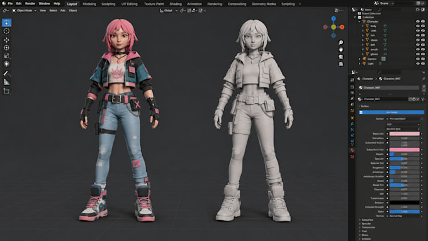Click the viewport pan hand icon
The width and height of the screenshot is (428, 241).
click(x=341, y=50)
